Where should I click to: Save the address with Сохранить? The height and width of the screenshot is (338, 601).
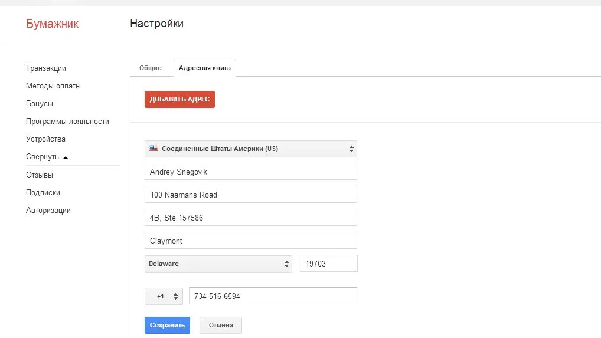(167, 325)
